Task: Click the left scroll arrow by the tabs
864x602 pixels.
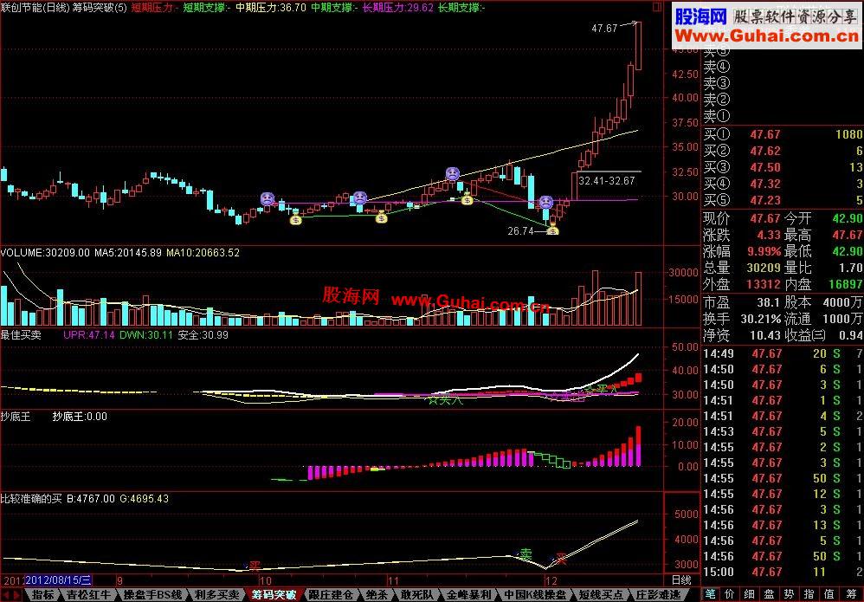Action: pyautogui.click(x=7, y=595)
